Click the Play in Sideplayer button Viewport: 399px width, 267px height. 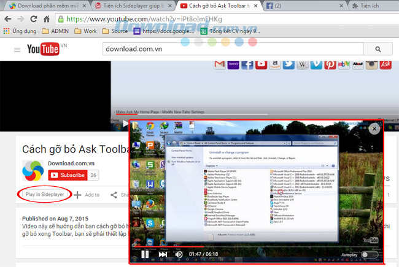coord(44,194)
